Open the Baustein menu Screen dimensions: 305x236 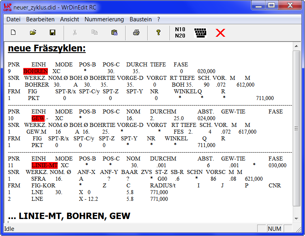pos(141,19)
